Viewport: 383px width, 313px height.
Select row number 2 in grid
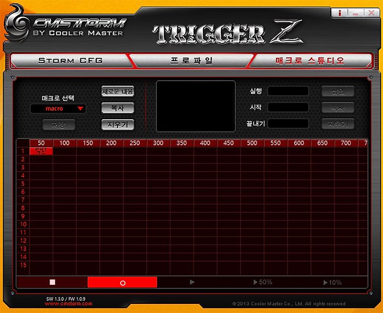click(23, 159)
